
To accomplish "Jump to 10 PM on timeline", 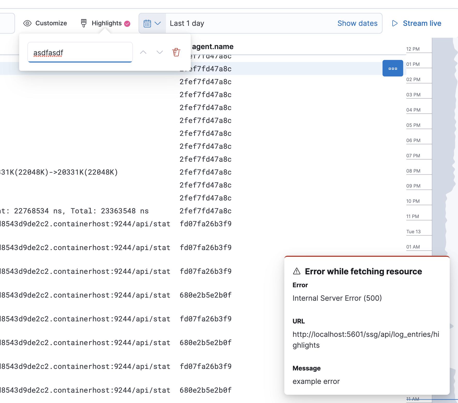I will [413, 201].
